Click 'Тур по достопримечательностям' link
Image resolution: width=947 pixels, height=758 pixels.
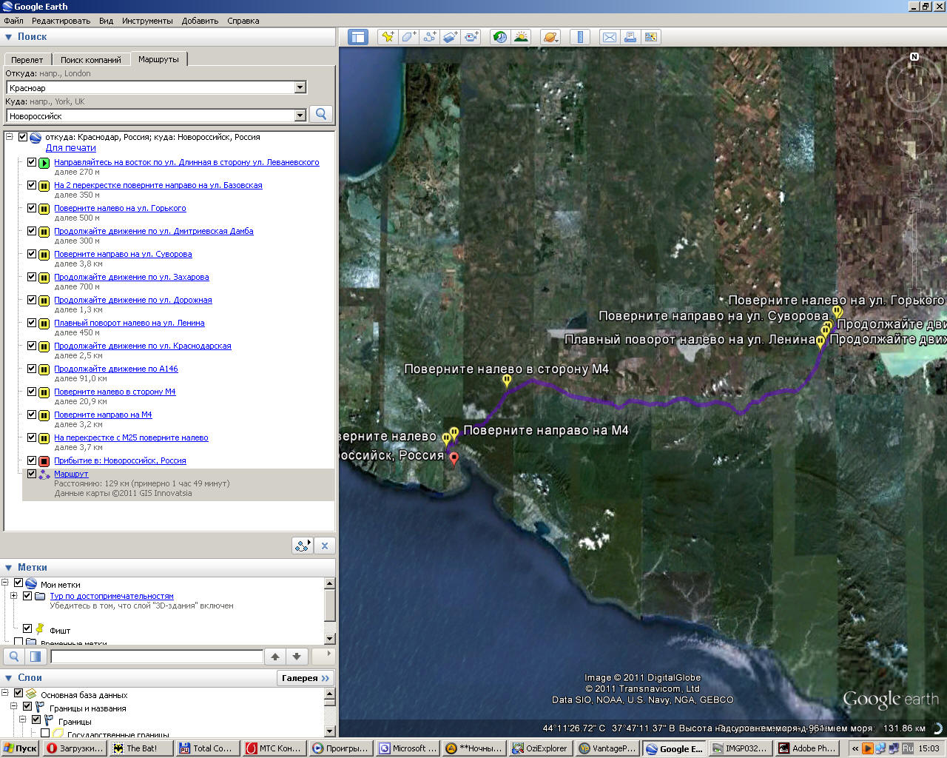tap(112, 596)
